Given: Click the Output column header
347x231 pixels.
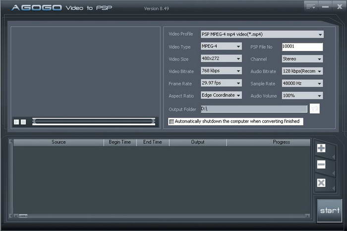Looking at the screenshot, I should click(x=198, y=142).
